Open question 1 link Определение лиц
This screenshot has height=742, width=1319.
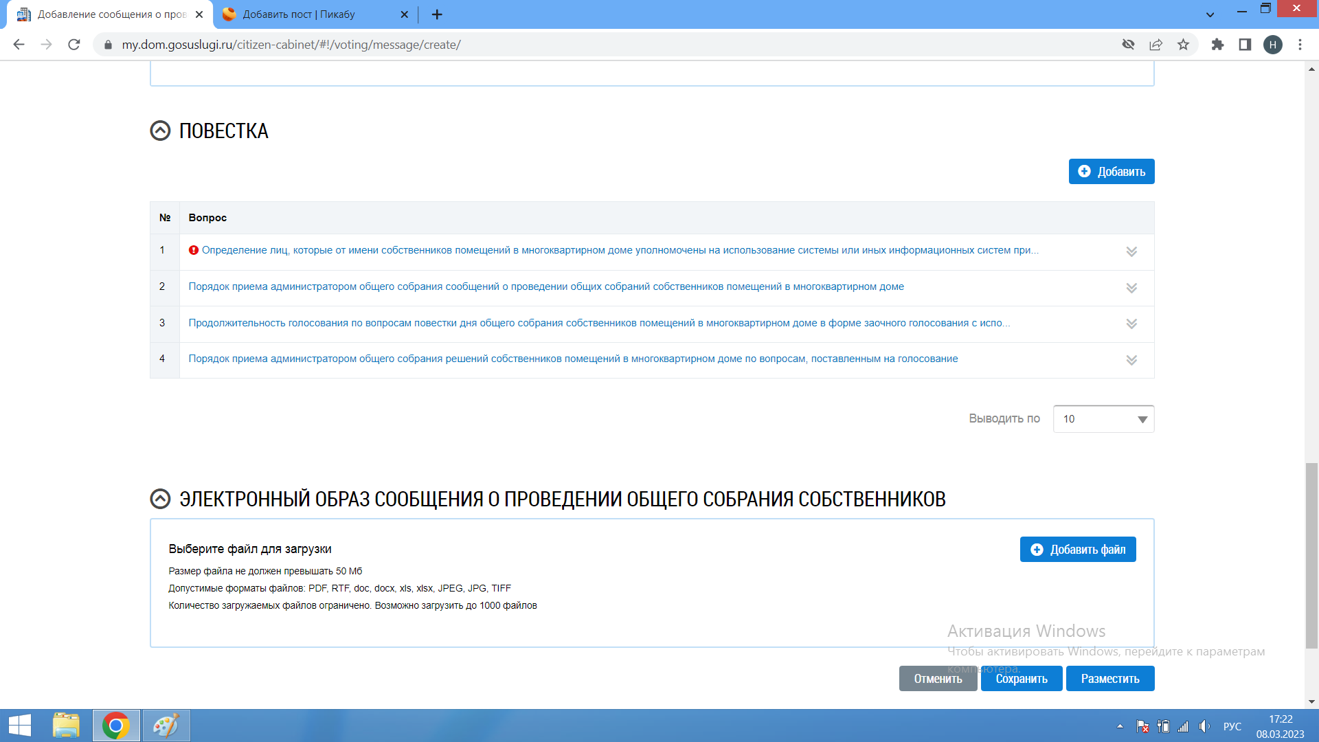(x=620, y=250)
